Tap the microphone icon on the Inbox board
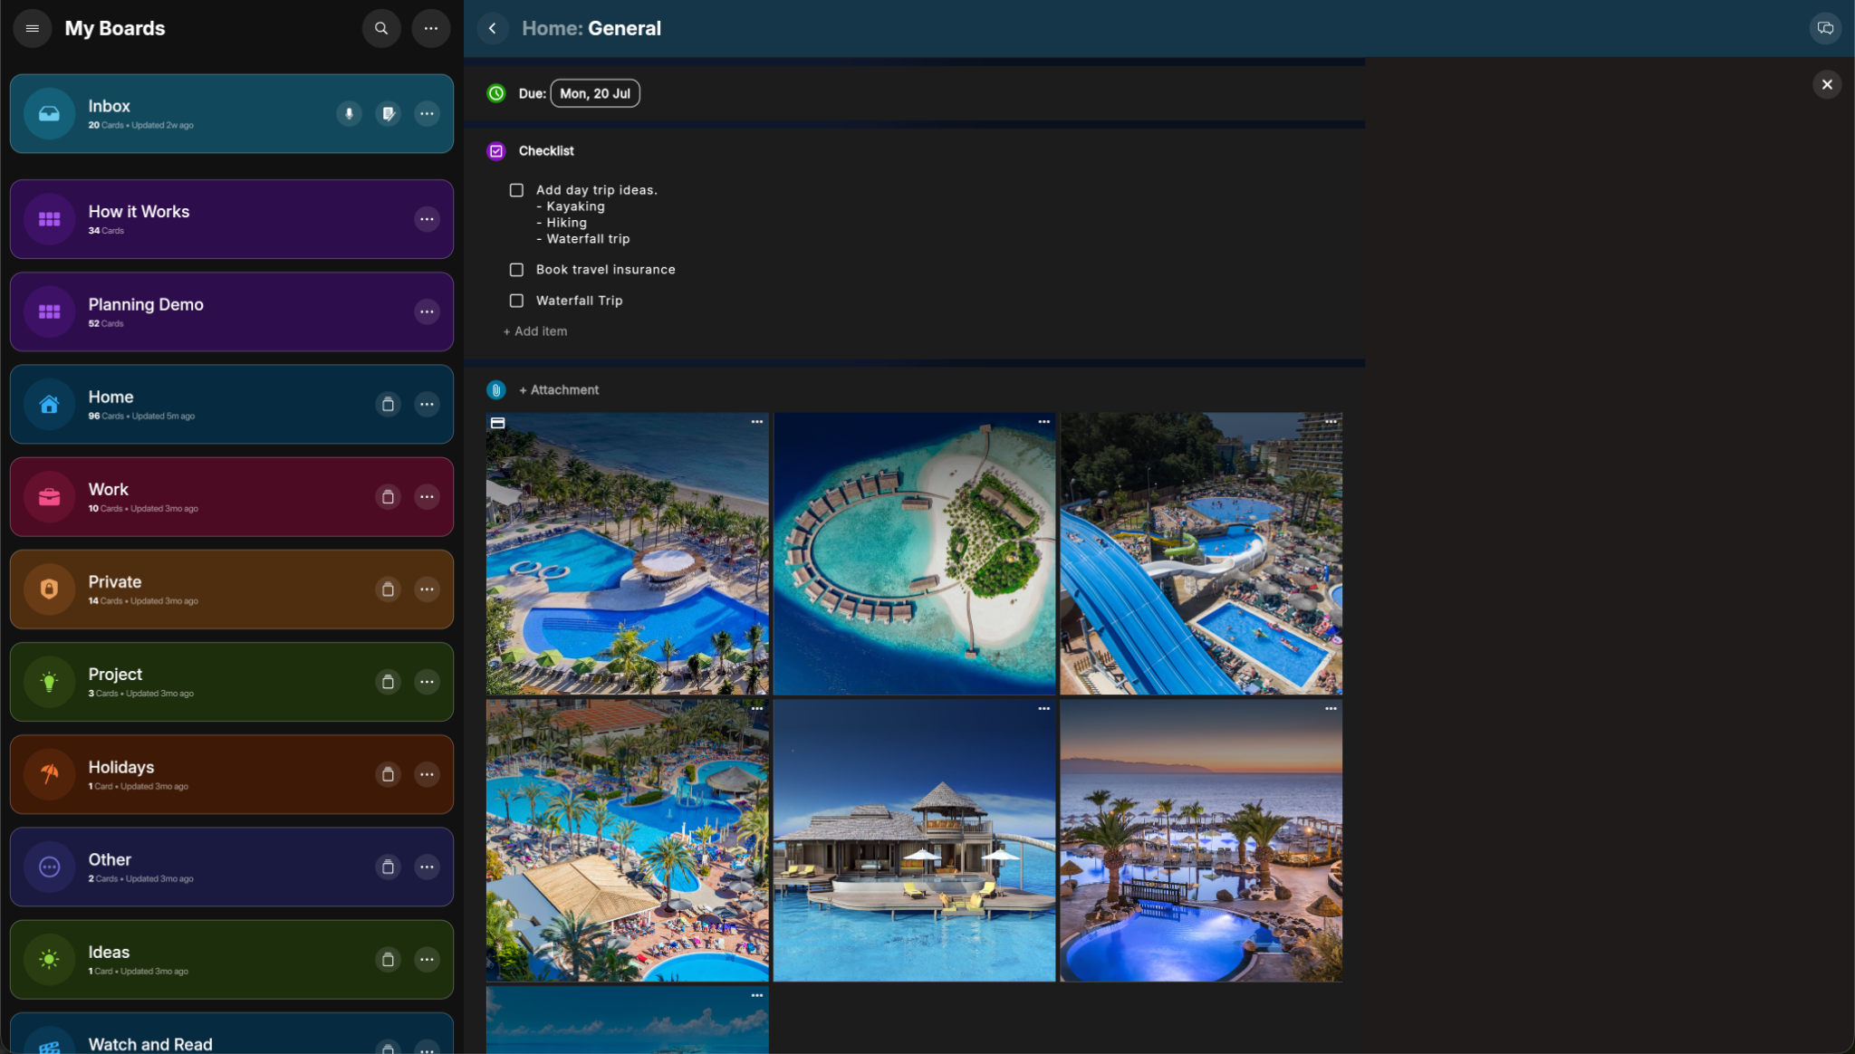Screen dimensions: 1855x1054 349,113
